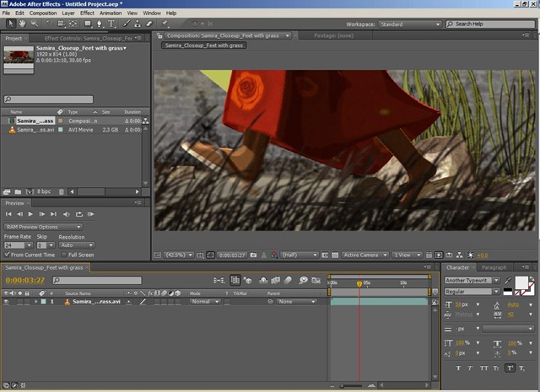This screenshot has height=392, width=540.
Task: Select the Puppet Pin tool
Action: pos(165,24)
